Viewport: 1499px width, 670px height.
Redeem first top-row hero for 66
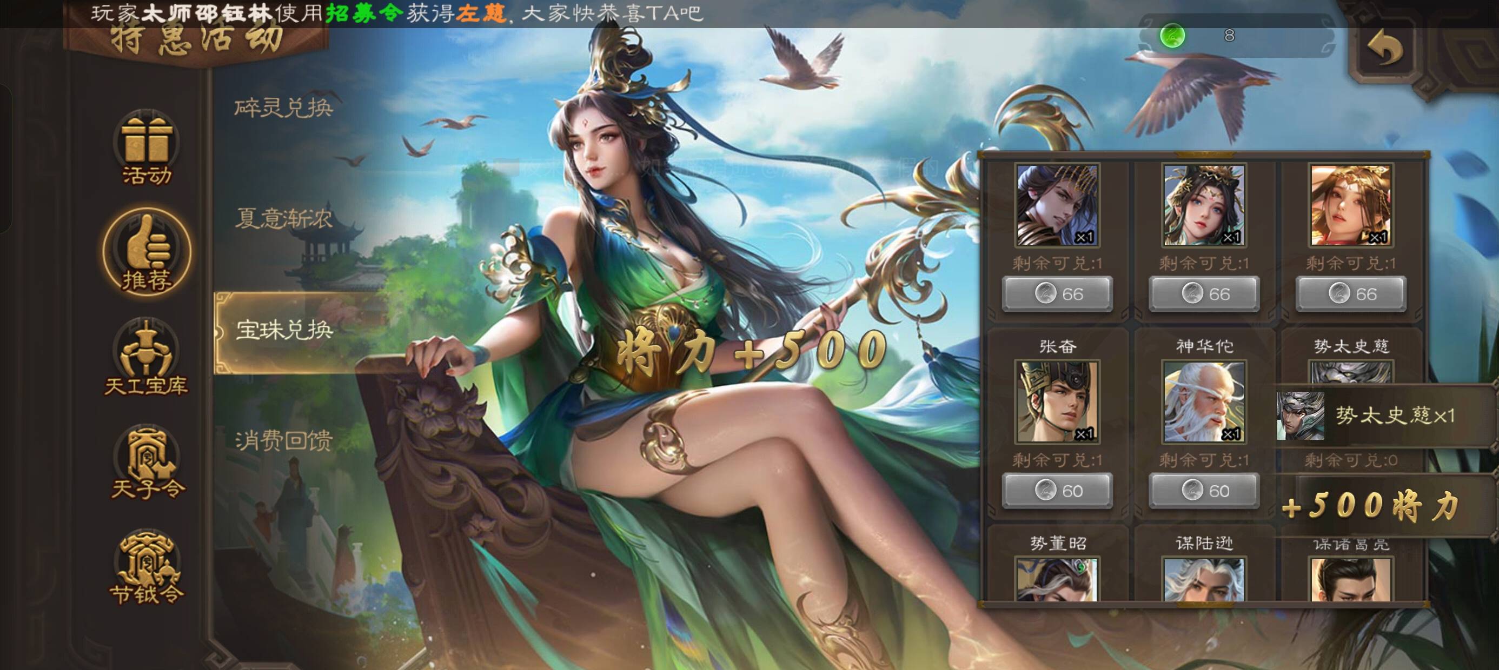click(1057, 294)
